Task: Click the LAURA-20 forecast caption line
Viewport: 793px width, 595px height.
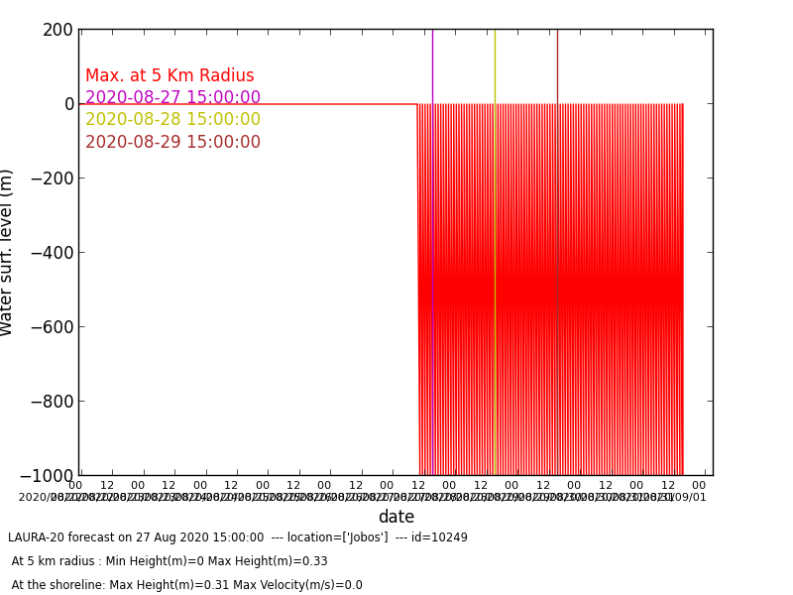Action: click(x=238, y=537)
